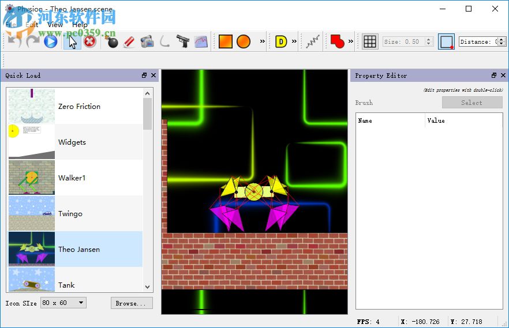Select the orange rectangle shape tool
Image resolution: width=509 pixels, height=328 pixels.
pos(225,42)
